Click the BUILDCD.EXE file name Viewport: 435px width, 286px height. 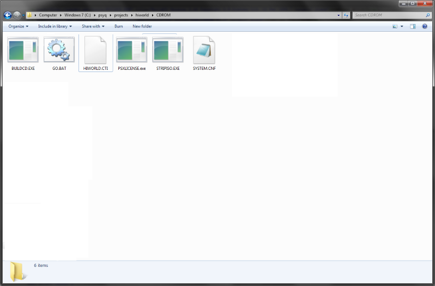click(23, 68)
